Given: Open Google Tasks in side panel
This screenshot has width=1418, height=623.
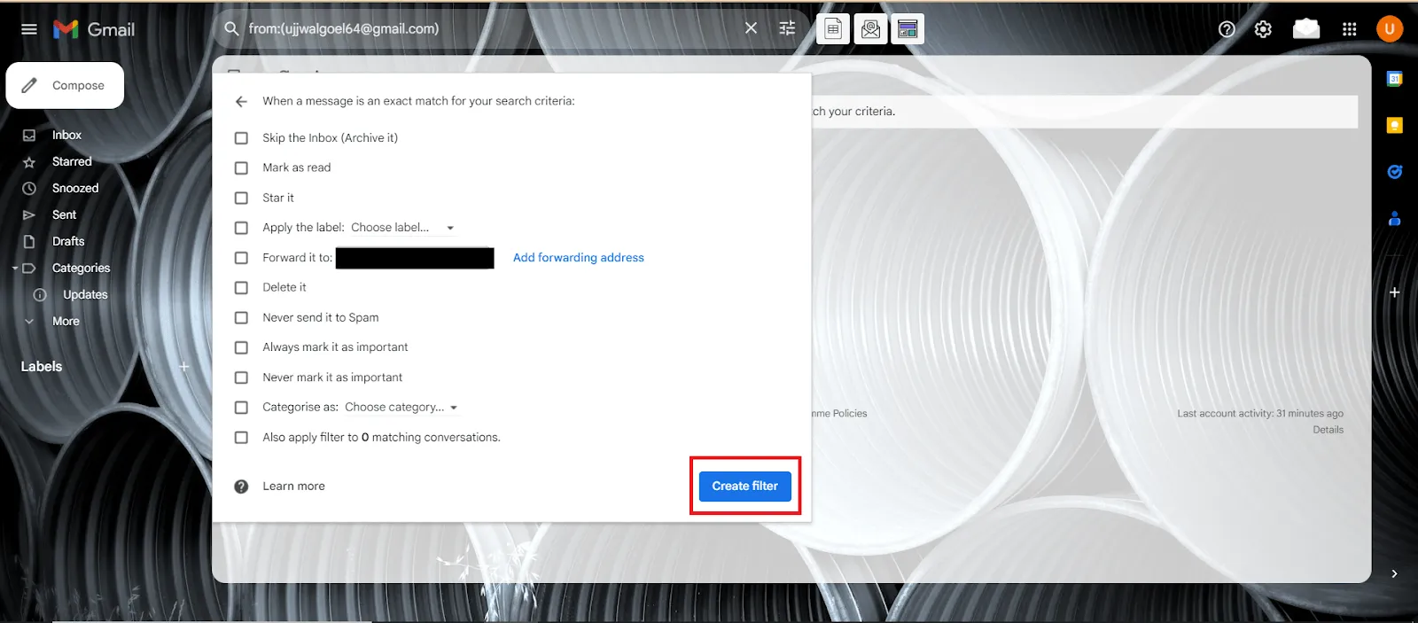Looking at the screenshot, I should 1395,172.
